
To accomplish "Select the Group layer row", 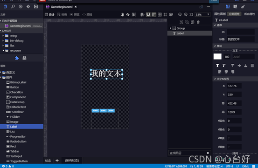I will click(190, 28).
